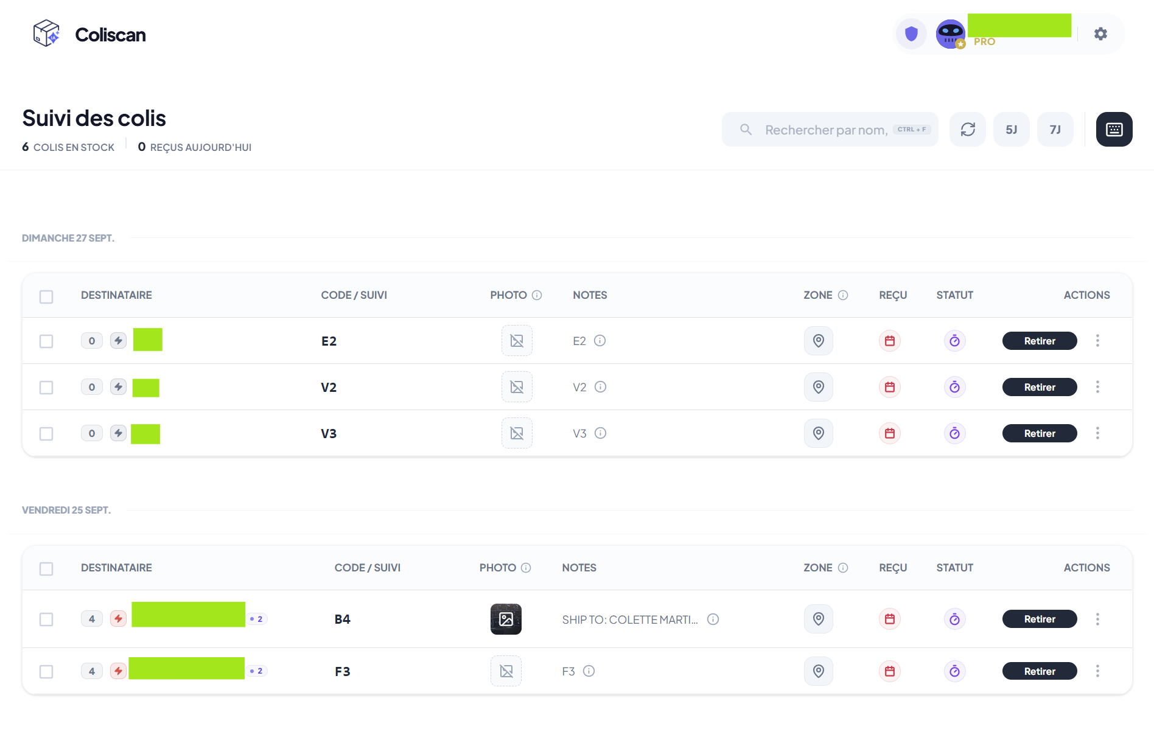Click the red lightning icon in F3 row
This screenshot has height=729, width=1154.
pos(118,671)
